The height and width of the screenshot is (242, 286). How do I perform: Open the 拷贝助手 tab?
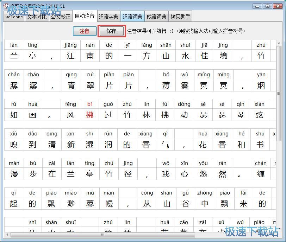point(180,17)
